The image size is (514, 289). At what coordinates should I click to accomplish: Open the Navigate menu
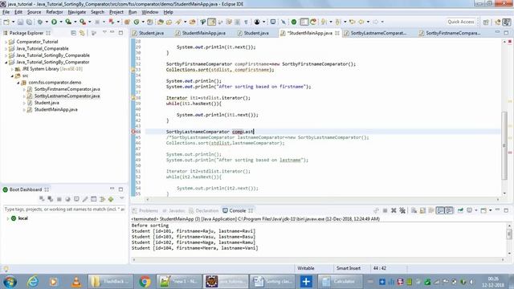pos(77,12)
